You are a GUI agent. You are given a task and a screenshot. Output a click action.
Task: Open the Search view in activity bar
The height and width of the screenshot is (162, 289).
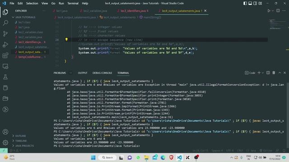click(5, 23)
